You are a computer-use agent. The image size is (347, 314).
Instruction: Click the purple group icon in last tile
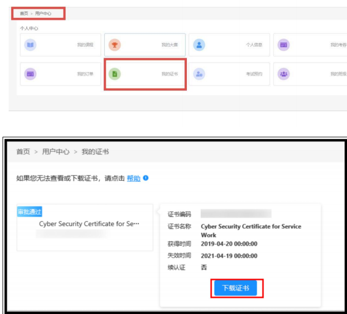(x=283, y=74)
